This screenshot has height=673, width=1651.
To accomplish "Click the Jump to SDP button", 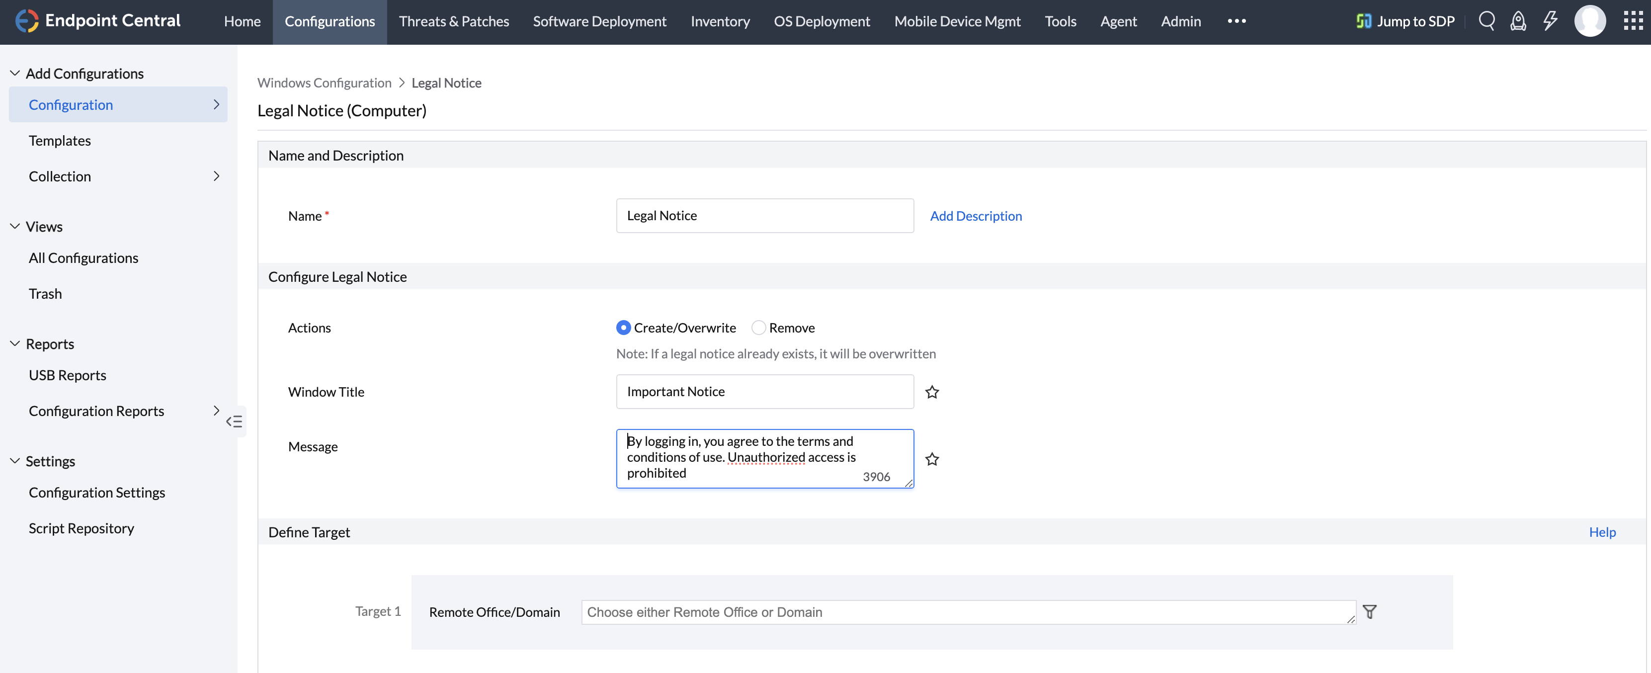I will (x=1405, y=21).
